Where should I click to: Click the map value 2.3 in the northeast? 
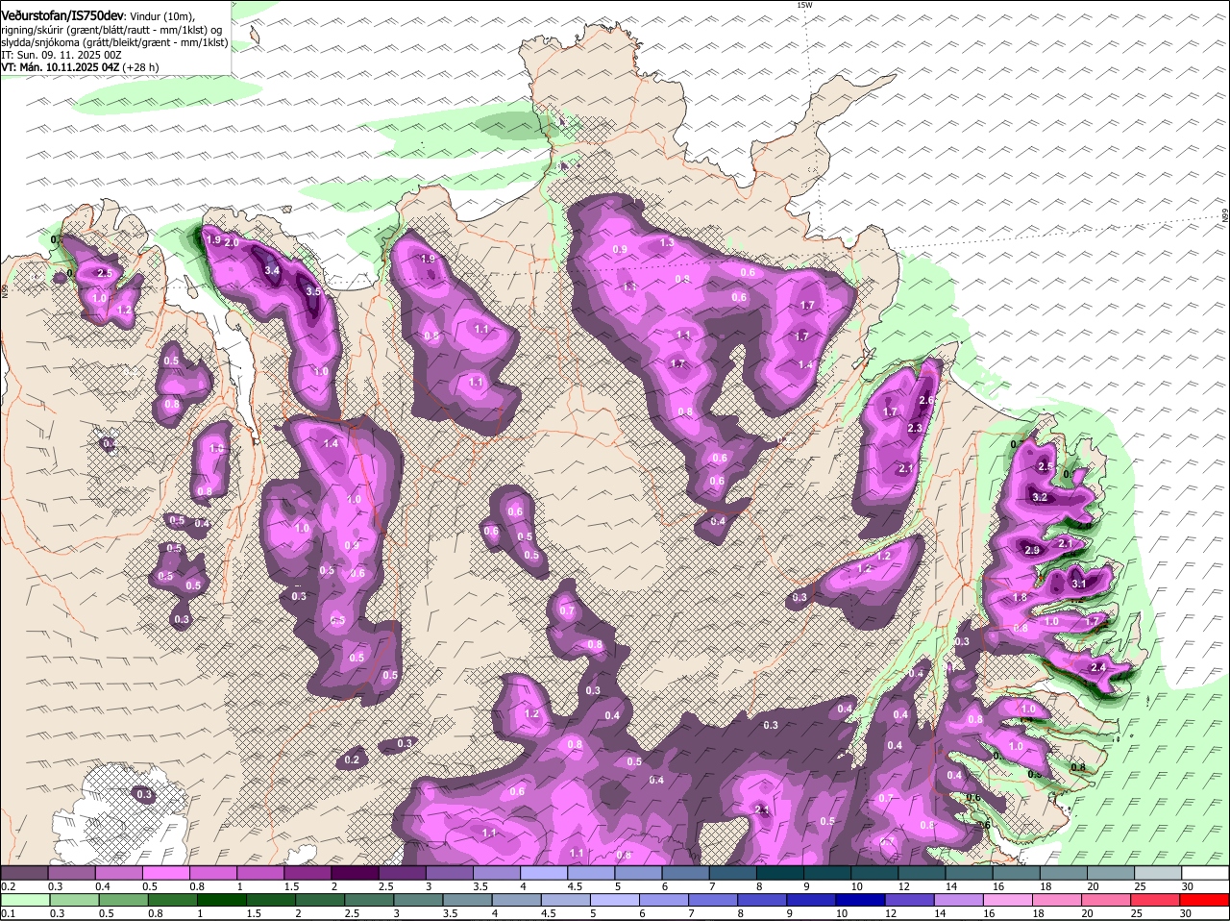pos(915,429)
